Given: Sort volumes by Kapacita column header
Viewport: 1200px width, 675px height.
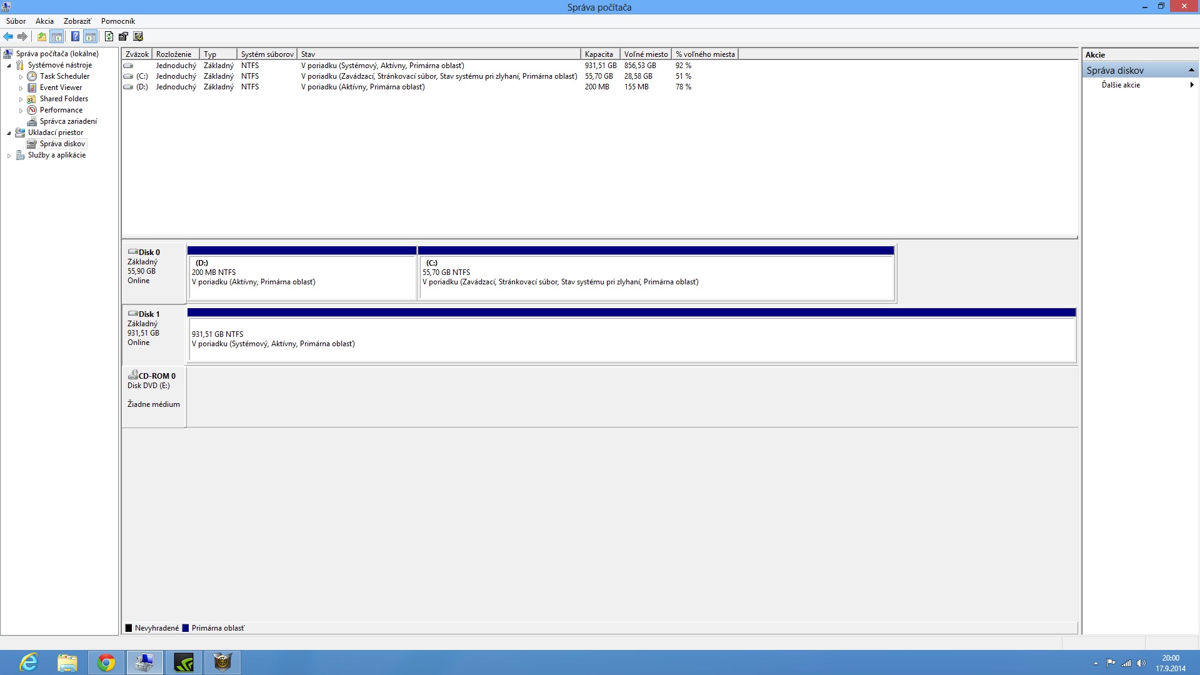Looking at the screenshot, I should click(599, 54).
